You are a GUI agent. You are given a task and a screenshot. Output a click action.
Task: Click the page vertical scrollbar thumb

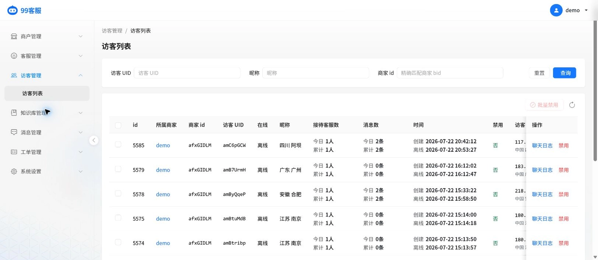[595, 91]
